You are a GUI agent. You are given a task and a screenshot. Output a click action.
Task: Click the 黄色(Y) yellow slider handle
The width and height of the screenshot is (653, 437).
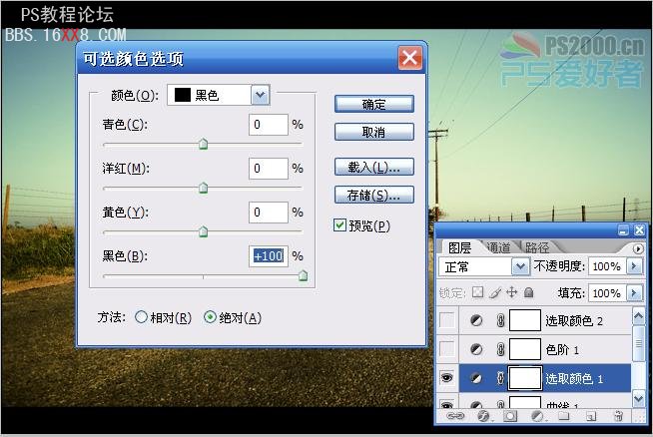click(204, 231)
